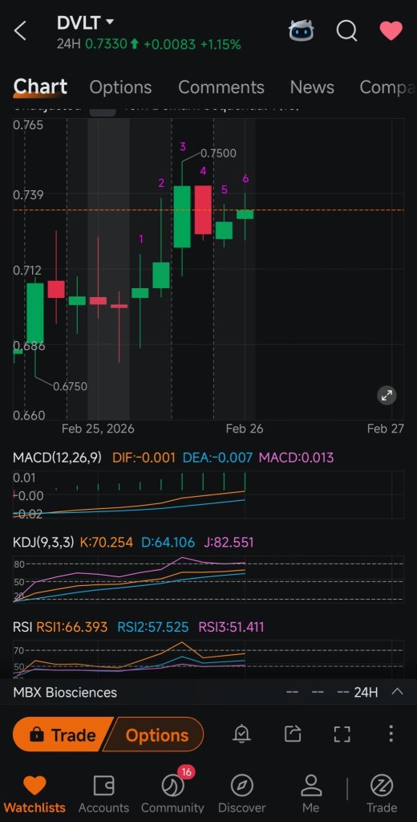417x822 pixels.
Task: Select the 24H period on ticker bar
Action: pos(366,692)
